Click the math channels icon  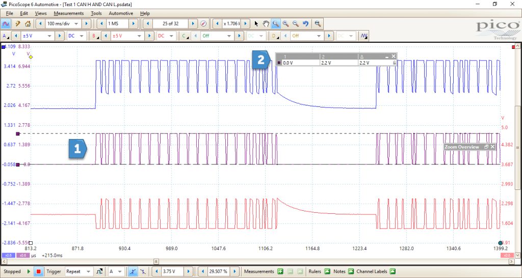point(364,36)
